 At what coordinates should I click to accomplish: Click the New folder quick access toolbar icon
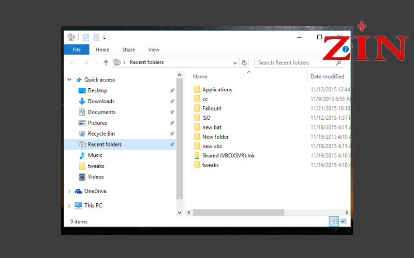pyautogui.click(x=96, y=37)
